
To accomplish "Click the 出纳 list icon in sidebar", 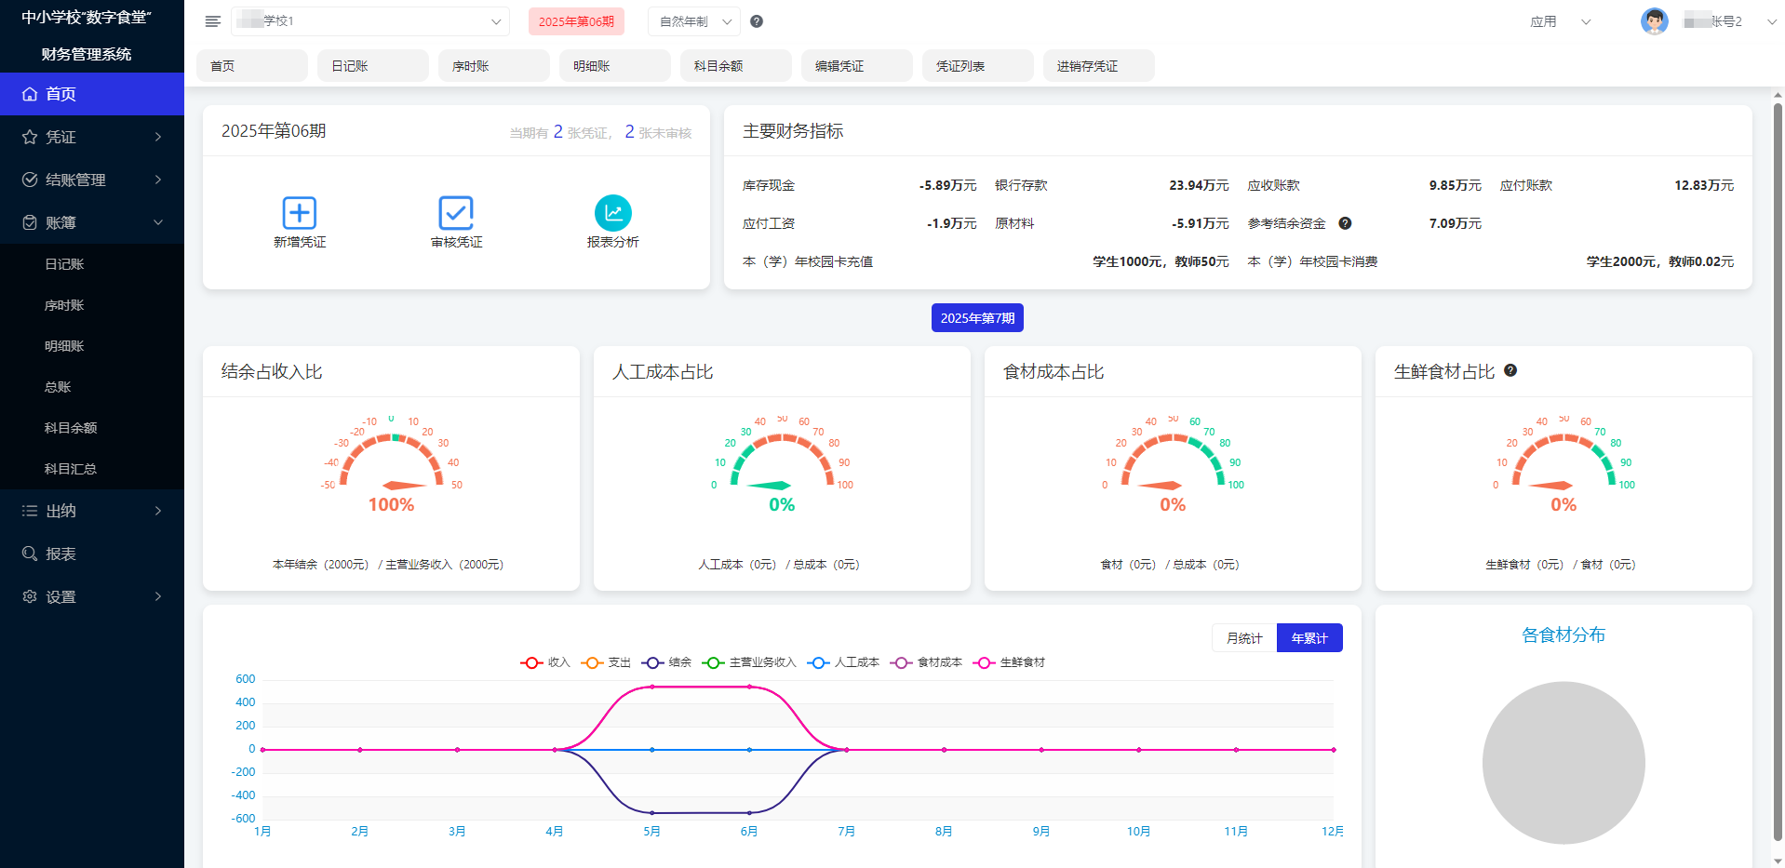I will coord(29,511).
